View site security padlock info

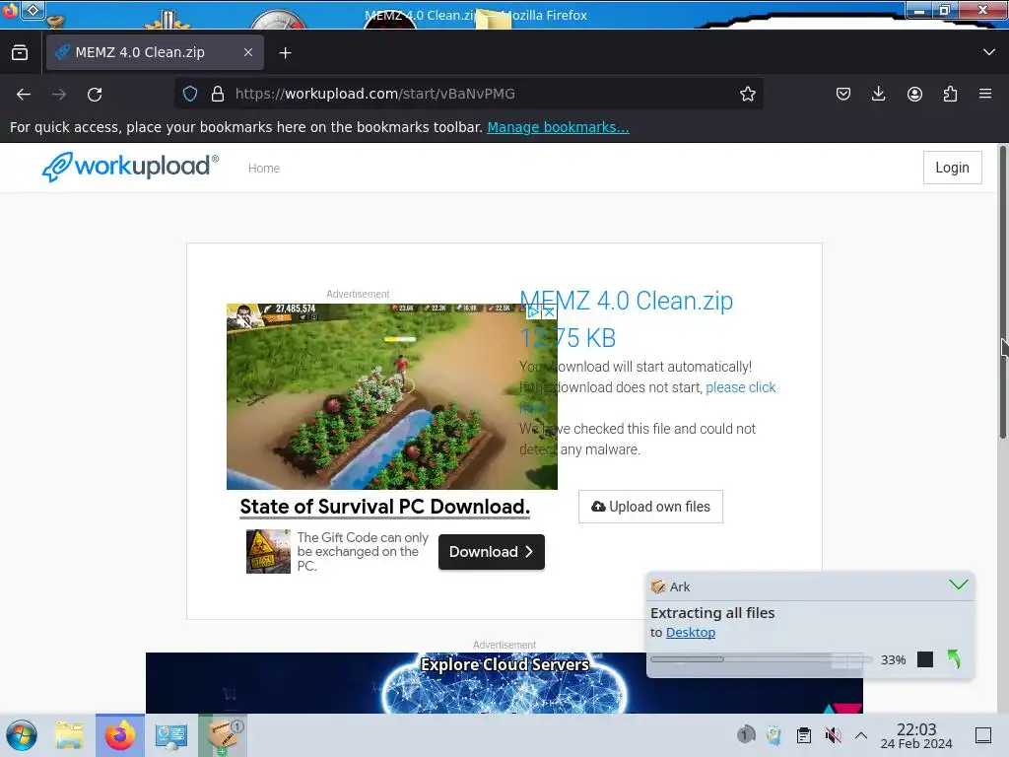coord(218,94)
